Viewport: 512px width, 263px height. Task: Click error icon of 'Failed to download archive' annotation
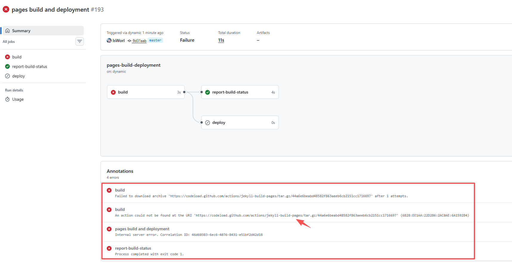109,190
